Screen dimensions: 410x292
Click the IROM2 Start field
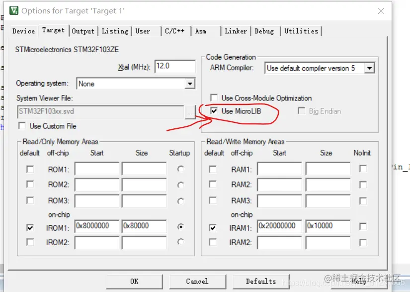[97, 243]
